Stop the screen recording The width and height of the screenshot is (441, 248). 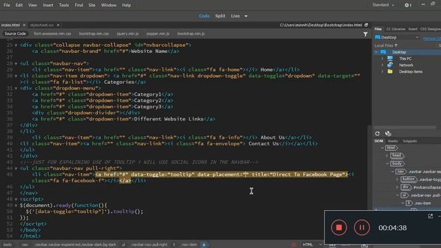click(x=338, y=227)
